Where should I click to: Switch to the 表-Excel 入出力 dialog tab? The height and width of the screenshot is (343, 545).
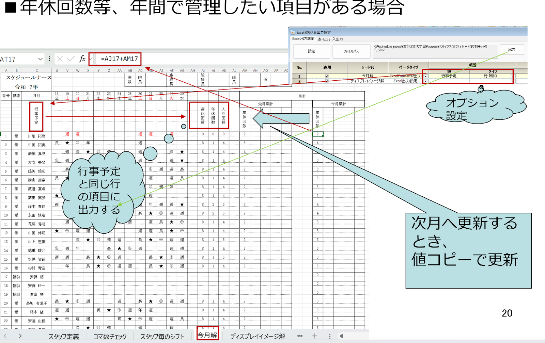330,39
